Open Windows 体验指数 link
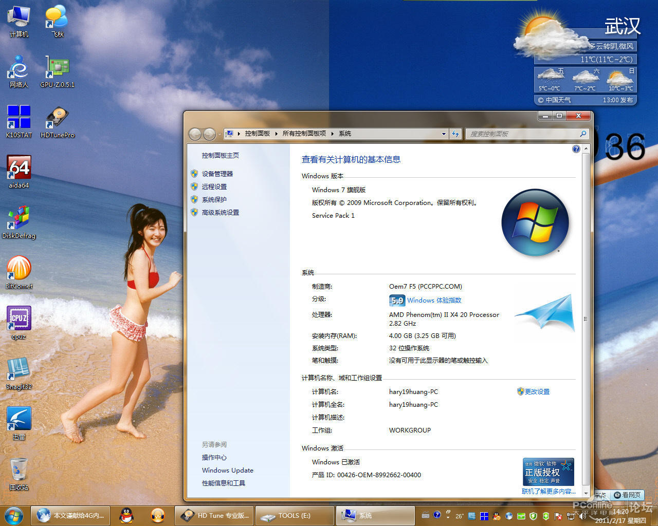This screenshot has height=526, width=658. pyautogui.click(x=434, y=300)
